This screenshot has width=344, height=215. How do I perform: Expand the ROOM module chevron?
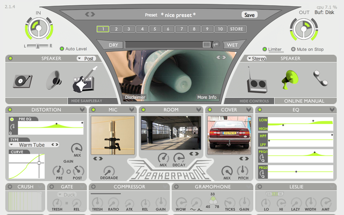198,109
